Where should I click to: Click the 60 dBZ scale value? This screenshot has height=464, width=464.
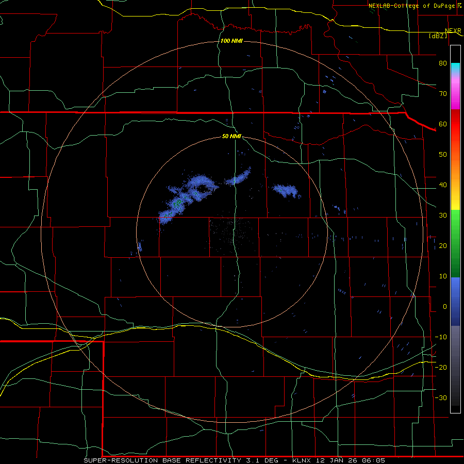pyautogui.click(x=443, y=124)
